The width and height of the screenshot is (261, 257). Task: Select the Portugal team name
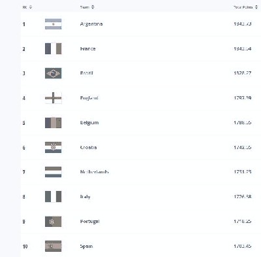click(x=89, y=222)
